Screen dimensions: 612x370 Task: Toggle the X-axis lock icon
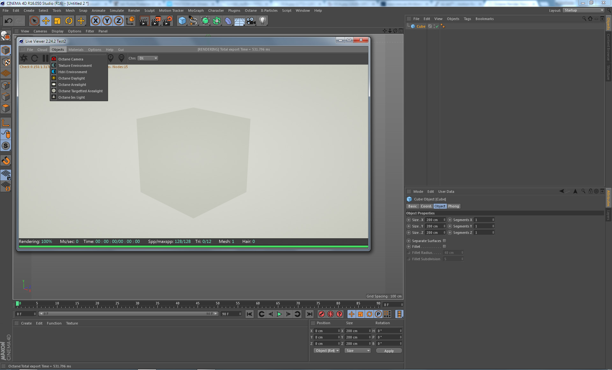pyautogui.click(x=95, y=21)
